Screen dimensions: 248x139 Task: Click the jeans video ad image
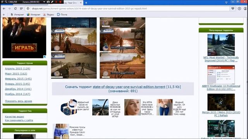coord(164,107)
